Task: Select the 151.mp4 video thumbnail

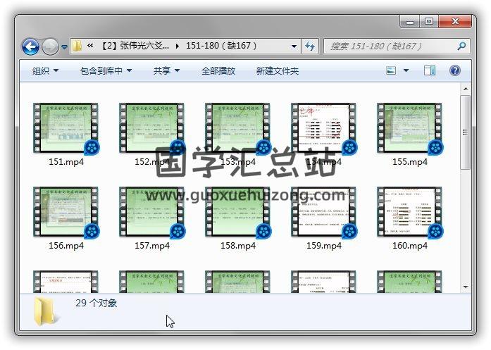Action: (66, 128)
